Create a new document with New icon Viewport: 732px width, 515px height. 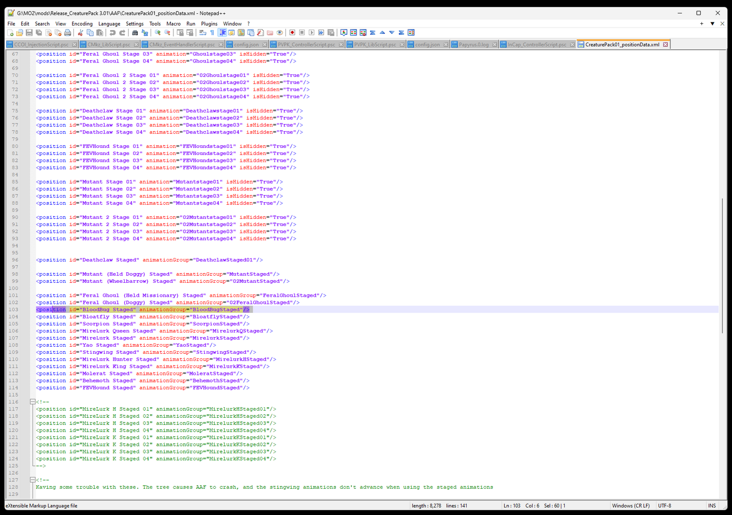pos(10,33)
